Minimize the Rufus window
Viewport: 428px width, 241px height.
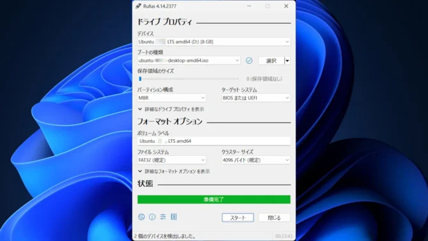249,6
